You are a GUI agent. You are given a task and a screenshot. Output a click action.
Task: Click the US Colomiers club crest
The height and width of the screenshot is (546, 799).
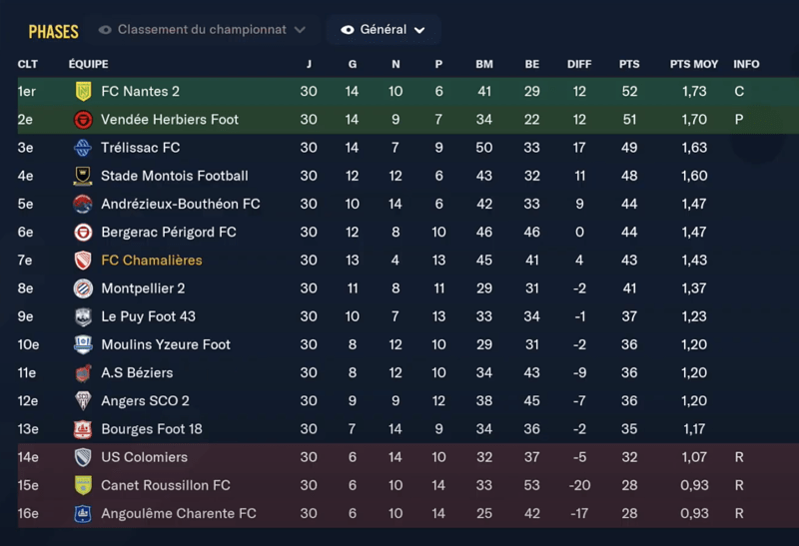point(83,457)
